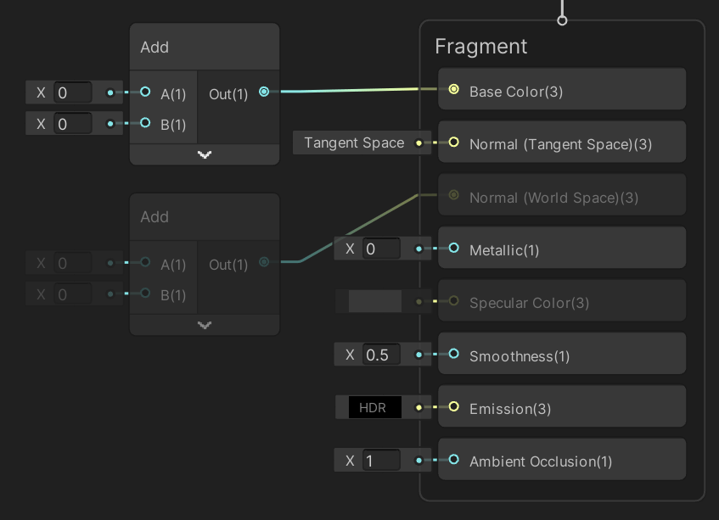The width and height of the screenshot is (719, 520).
Task: Click the grayed Normal (World Space) port
Action: point(452,194)
